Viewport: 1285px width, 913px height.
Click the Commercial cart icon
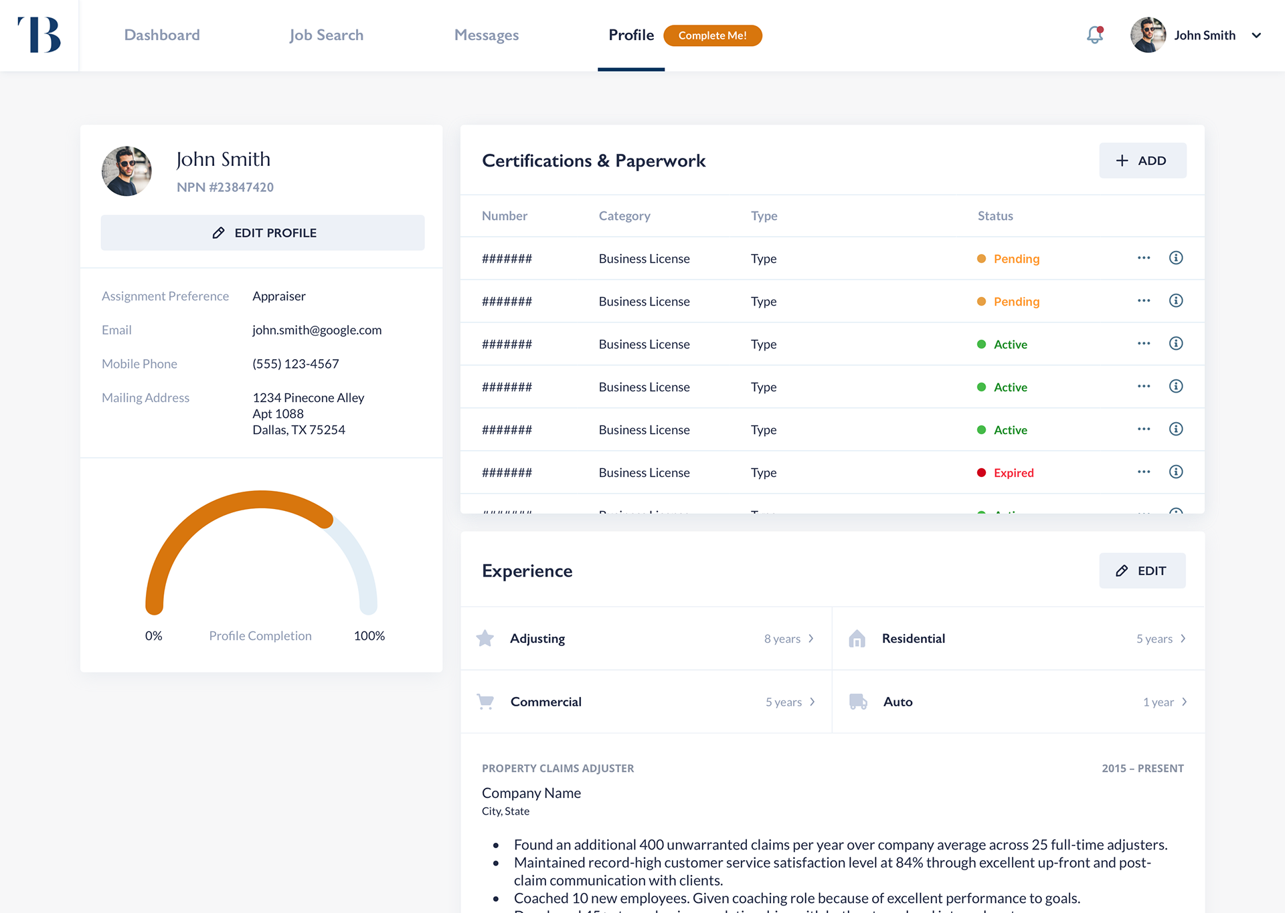(485, 702)
